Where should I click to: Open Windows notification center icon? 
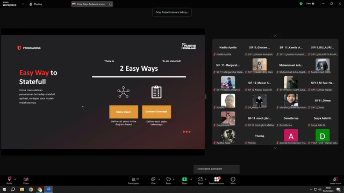point(338,189)
